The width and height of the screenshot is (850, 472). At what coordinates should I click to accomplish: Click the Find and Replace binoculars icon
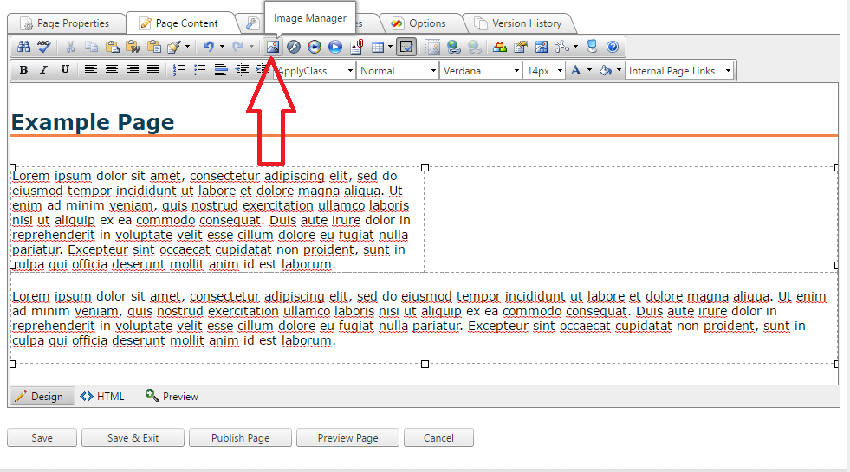point(24,48)
